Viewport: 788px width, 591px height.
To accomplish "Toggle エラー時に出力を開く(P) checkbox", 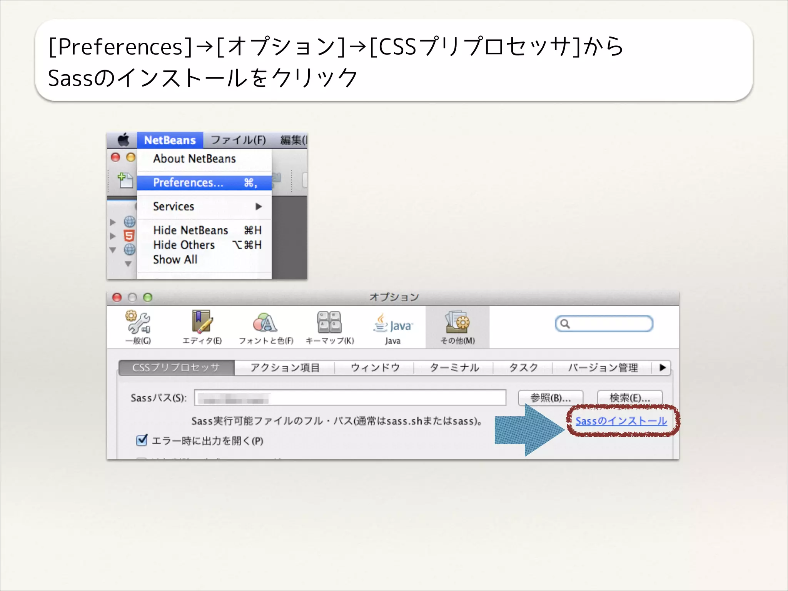I will (142, 440).
